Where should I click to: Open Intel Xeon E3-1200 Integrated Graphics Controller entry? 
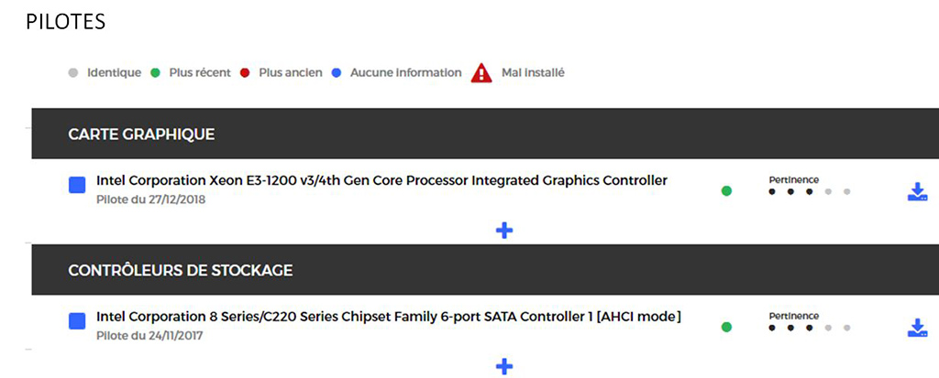click(x=382, y=180)
